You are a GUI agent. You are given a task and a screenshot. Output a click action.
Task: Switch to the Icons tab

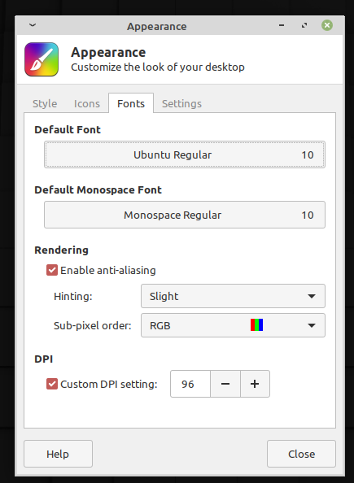coord(87,103)
